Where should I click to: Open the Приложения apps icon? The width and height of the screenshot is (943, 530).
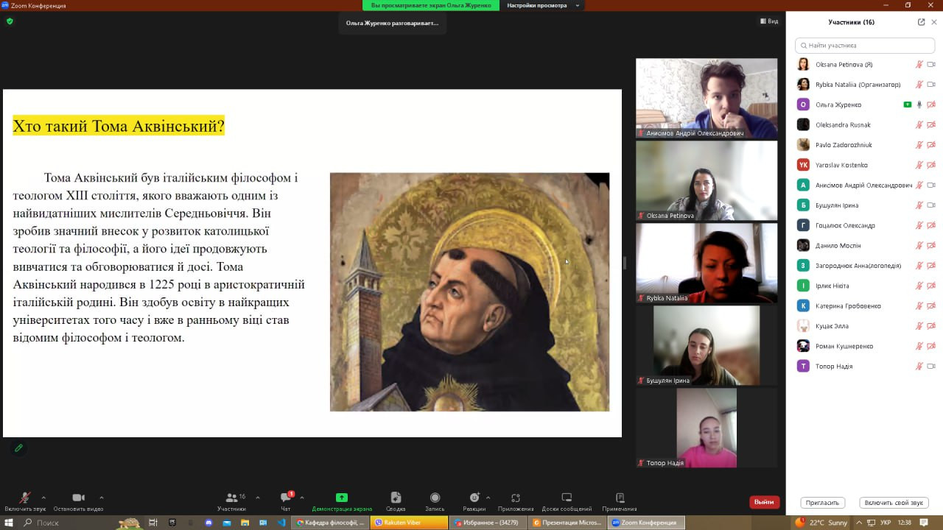(515, 498)
